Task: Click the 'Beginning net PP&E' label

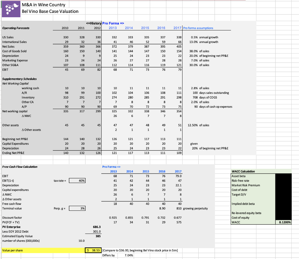Action: coord(15,139)
